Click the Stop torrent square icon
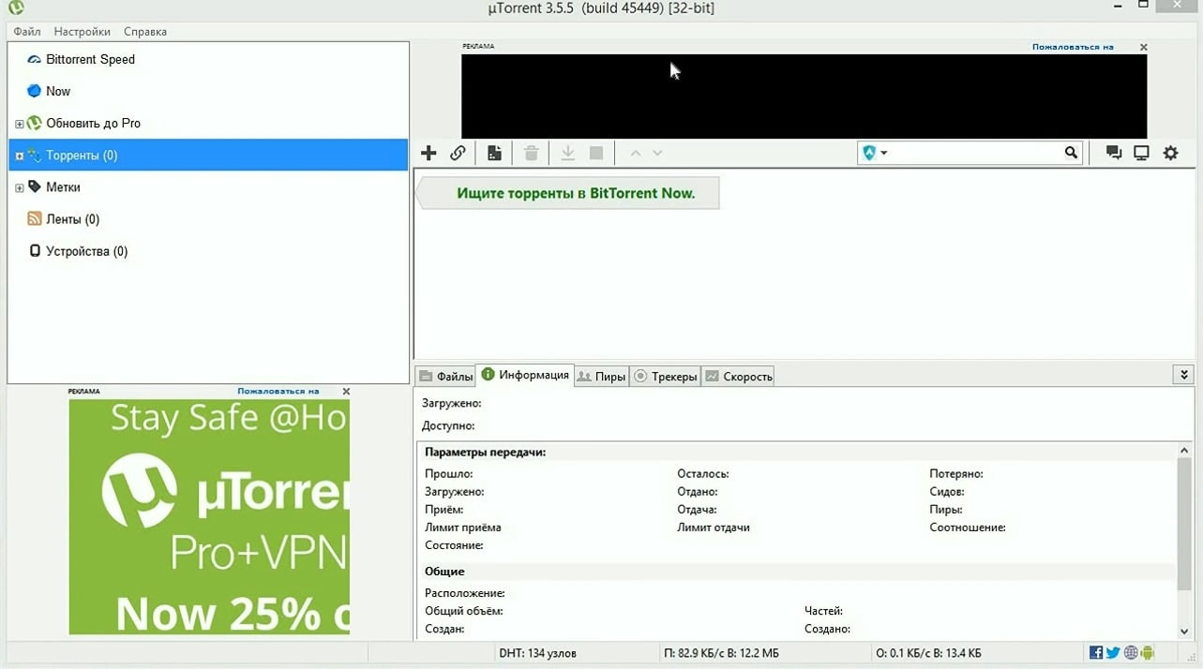 (596, 153)
